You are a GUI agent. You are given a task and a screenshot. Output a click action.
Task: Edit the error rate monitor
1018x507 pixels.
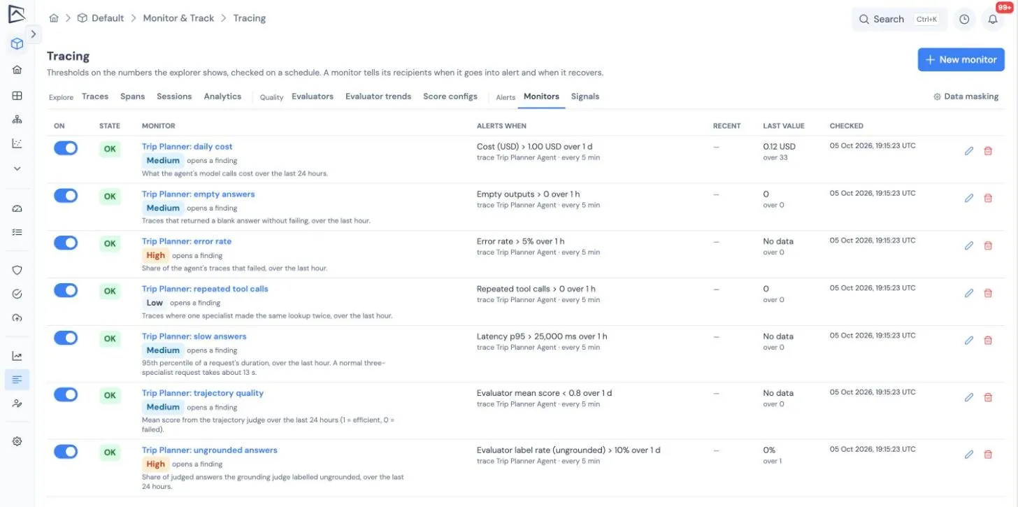969,245
